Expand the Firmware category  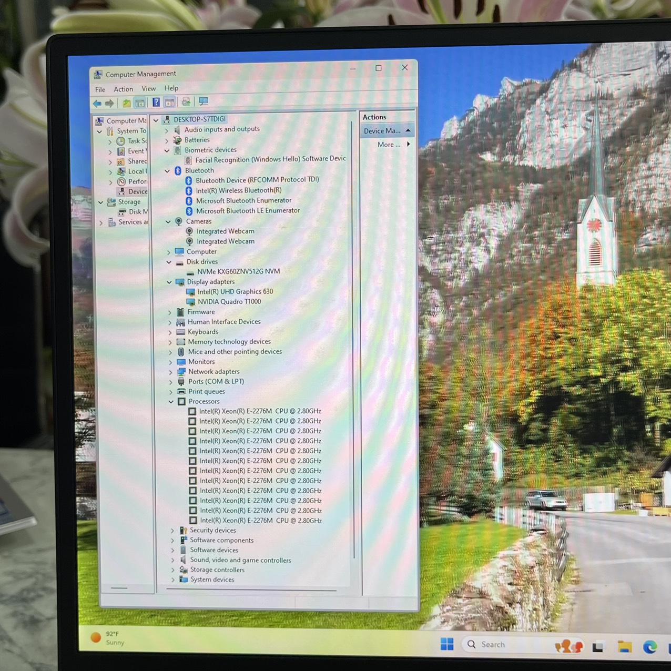tap(170, 312)
